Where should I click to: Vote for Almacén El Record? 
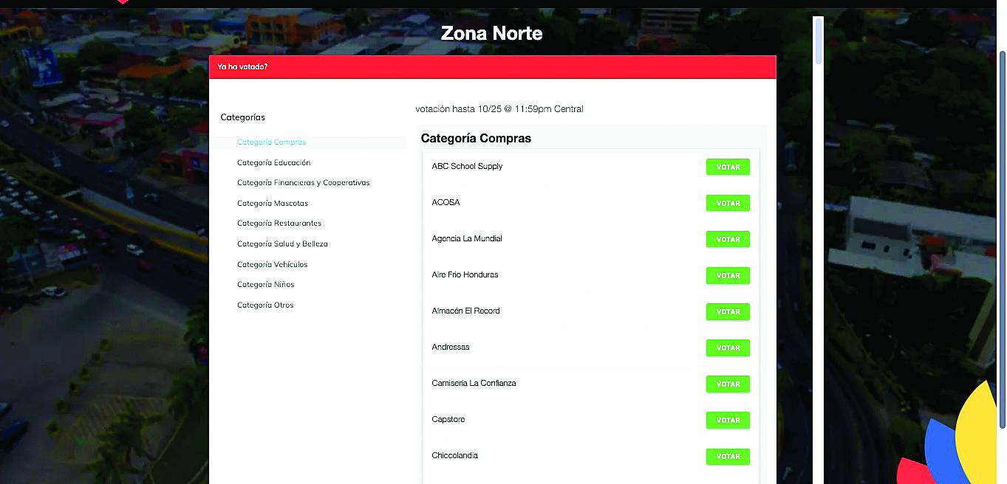pyautogui.click(x=728, y=312)
